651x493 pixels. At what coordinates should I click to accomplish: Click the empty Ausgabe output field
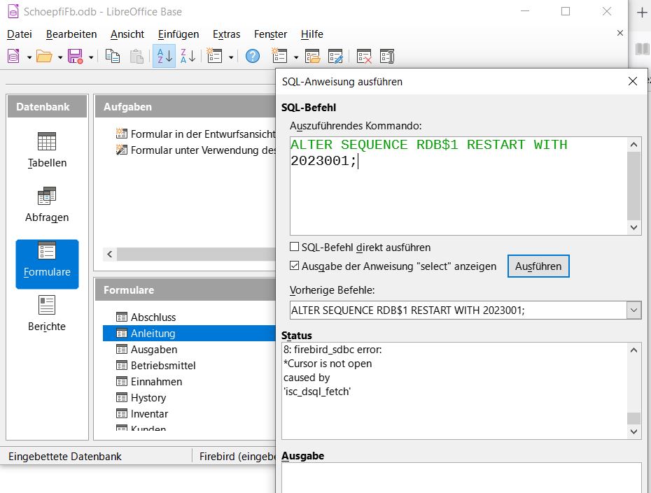tap(461, 478)
